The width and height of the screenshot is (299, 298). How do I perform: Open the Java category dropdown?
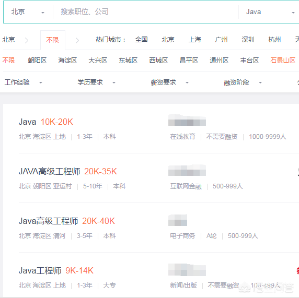coord(270,12)
